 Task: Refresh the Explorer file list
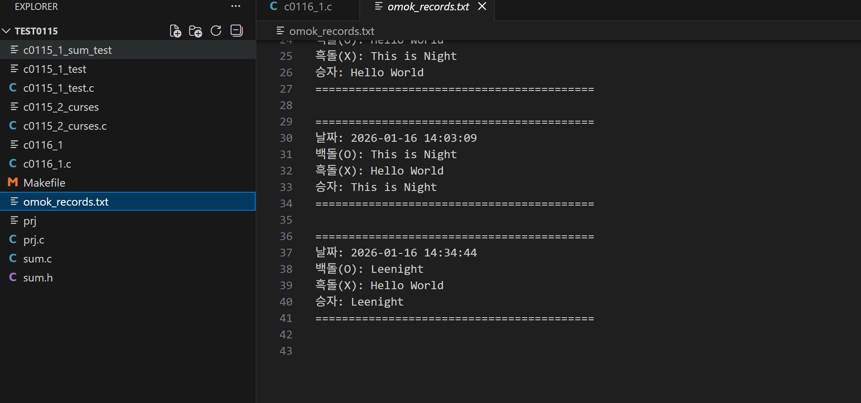pos(216,31)
